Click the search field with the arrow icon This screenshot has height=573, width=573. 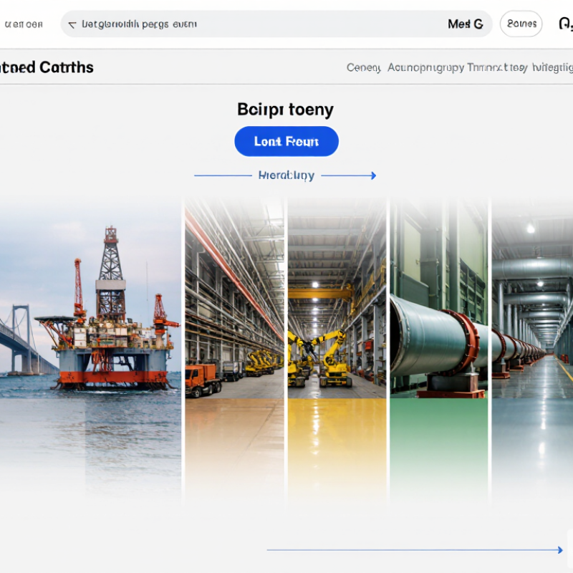(x=276, y=24)
